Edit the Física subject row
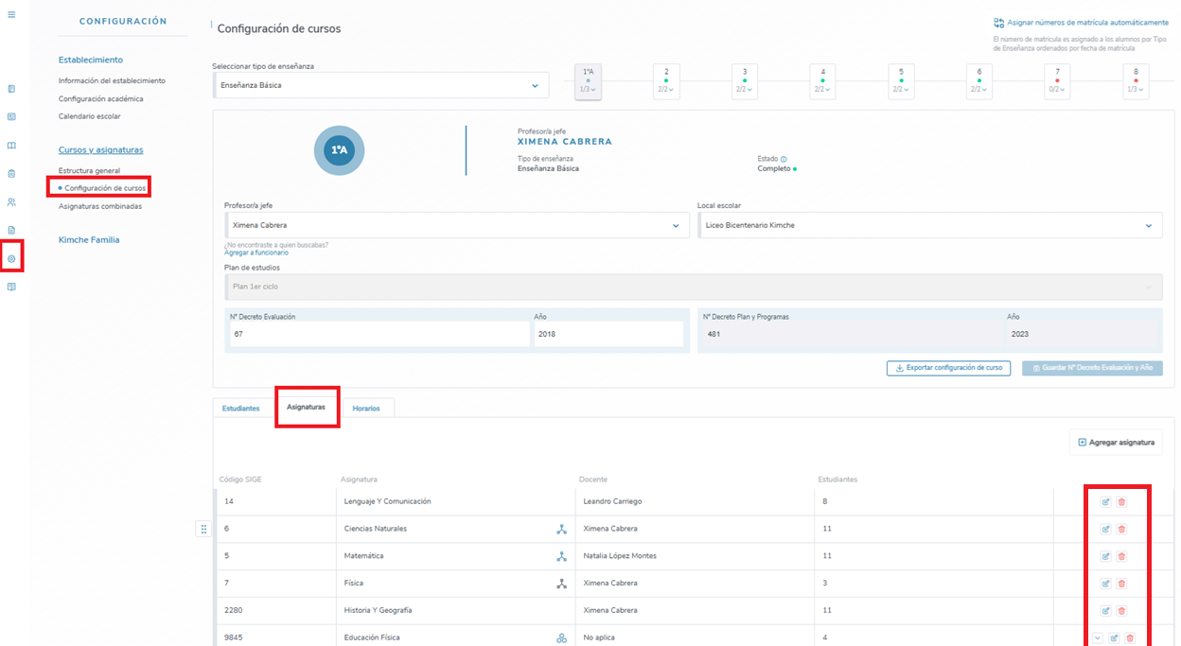 1105,584
